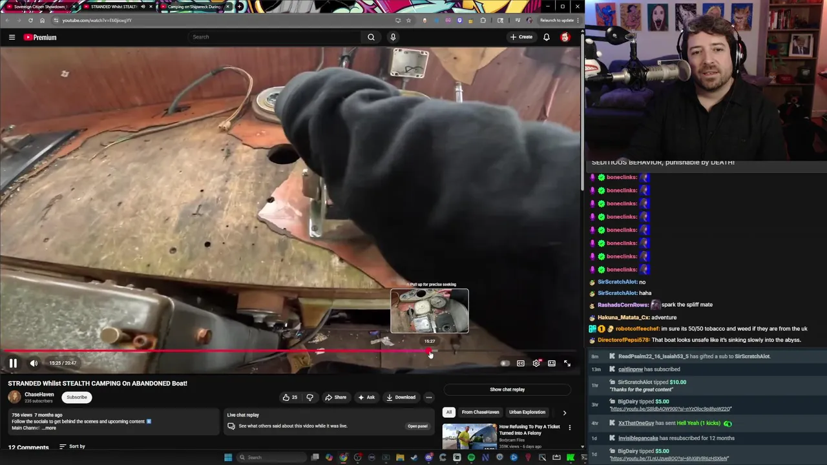Viewport: 827px width, 465px height.
Task: Go to browser home page
Action: pos(42,20)
